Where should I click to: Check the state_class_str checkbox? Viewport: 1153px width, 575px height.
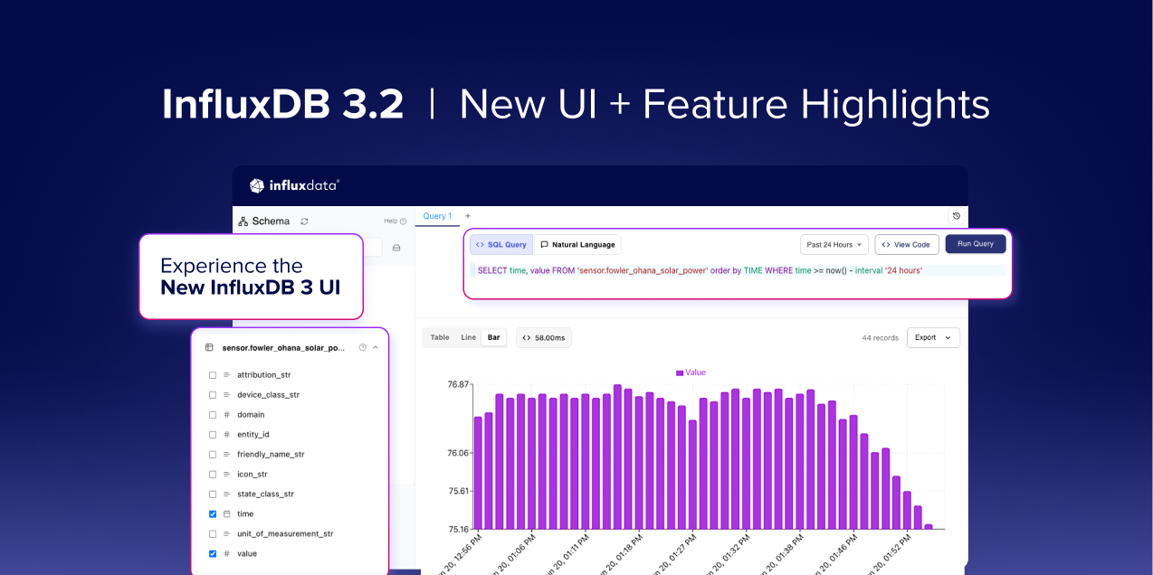click(x=213, y=494)
